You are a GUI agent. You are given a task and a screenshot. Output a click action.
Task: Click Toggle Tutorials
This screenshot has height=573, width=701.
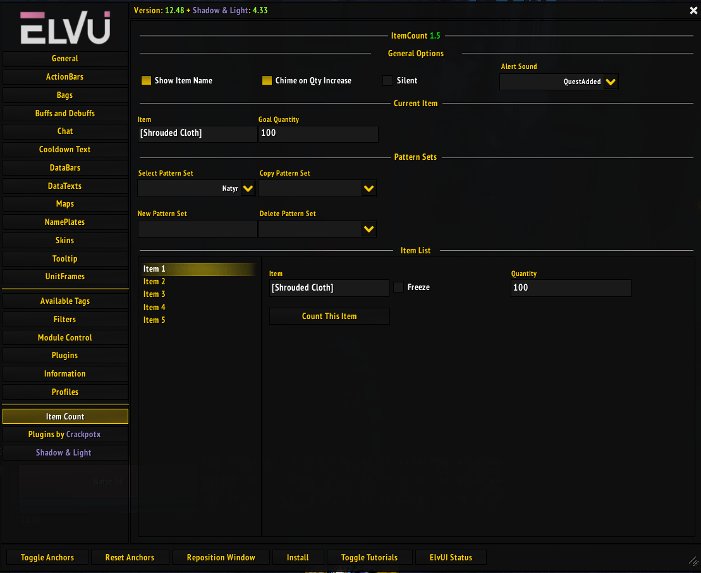click(369, 558)
